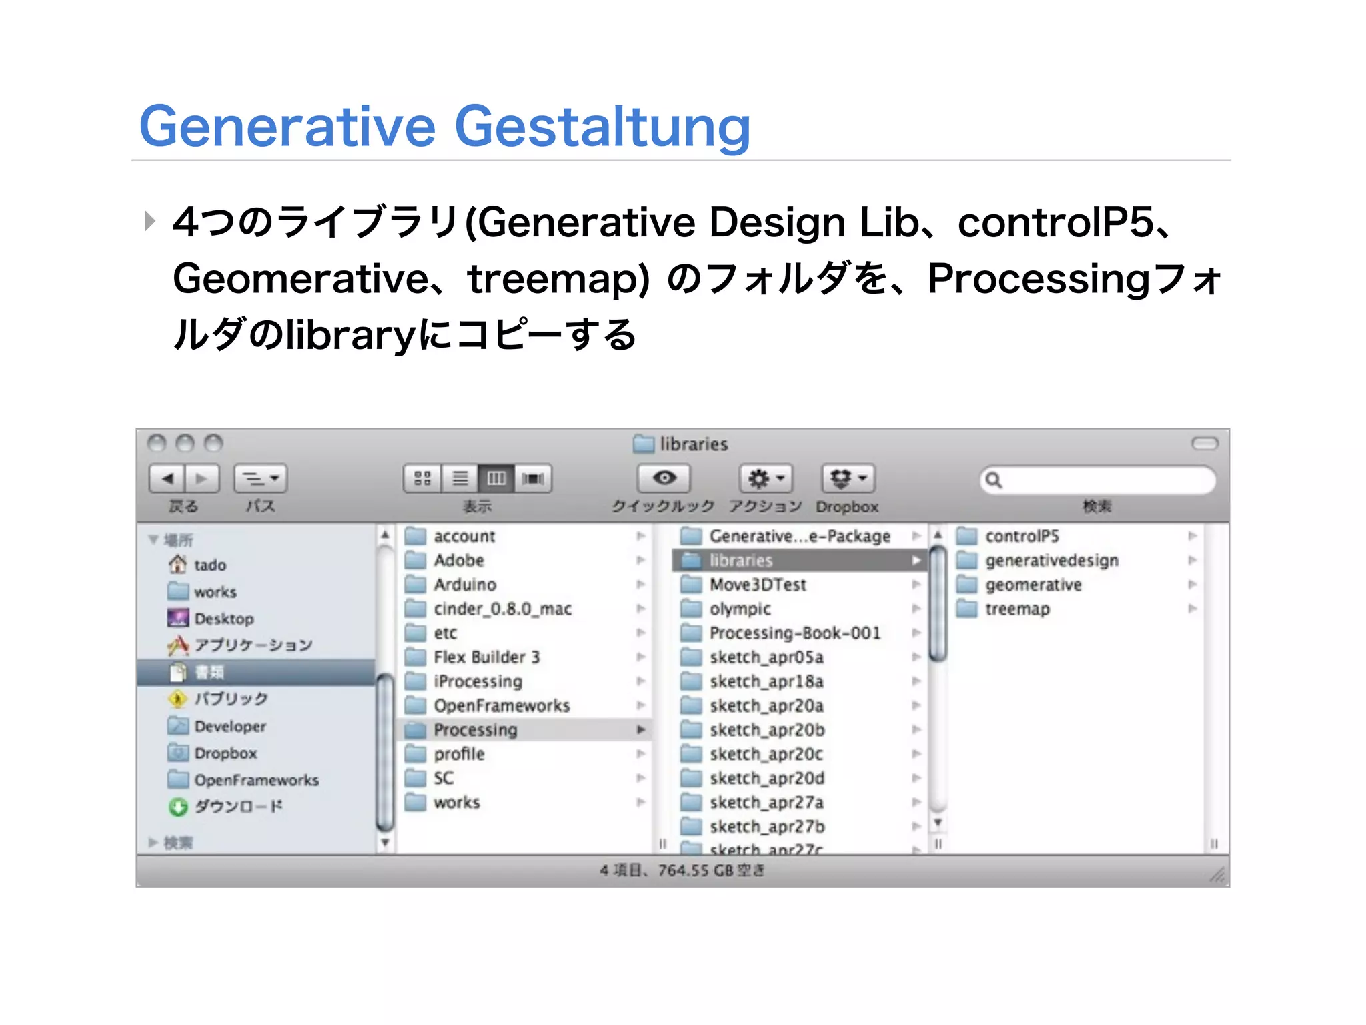
Task: Select OpenFrameworks folder in first column
Action: (524, 705)
